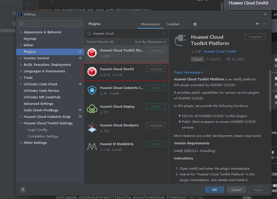Click IntelliJ logo in Settings title bar

pos(20,14)
